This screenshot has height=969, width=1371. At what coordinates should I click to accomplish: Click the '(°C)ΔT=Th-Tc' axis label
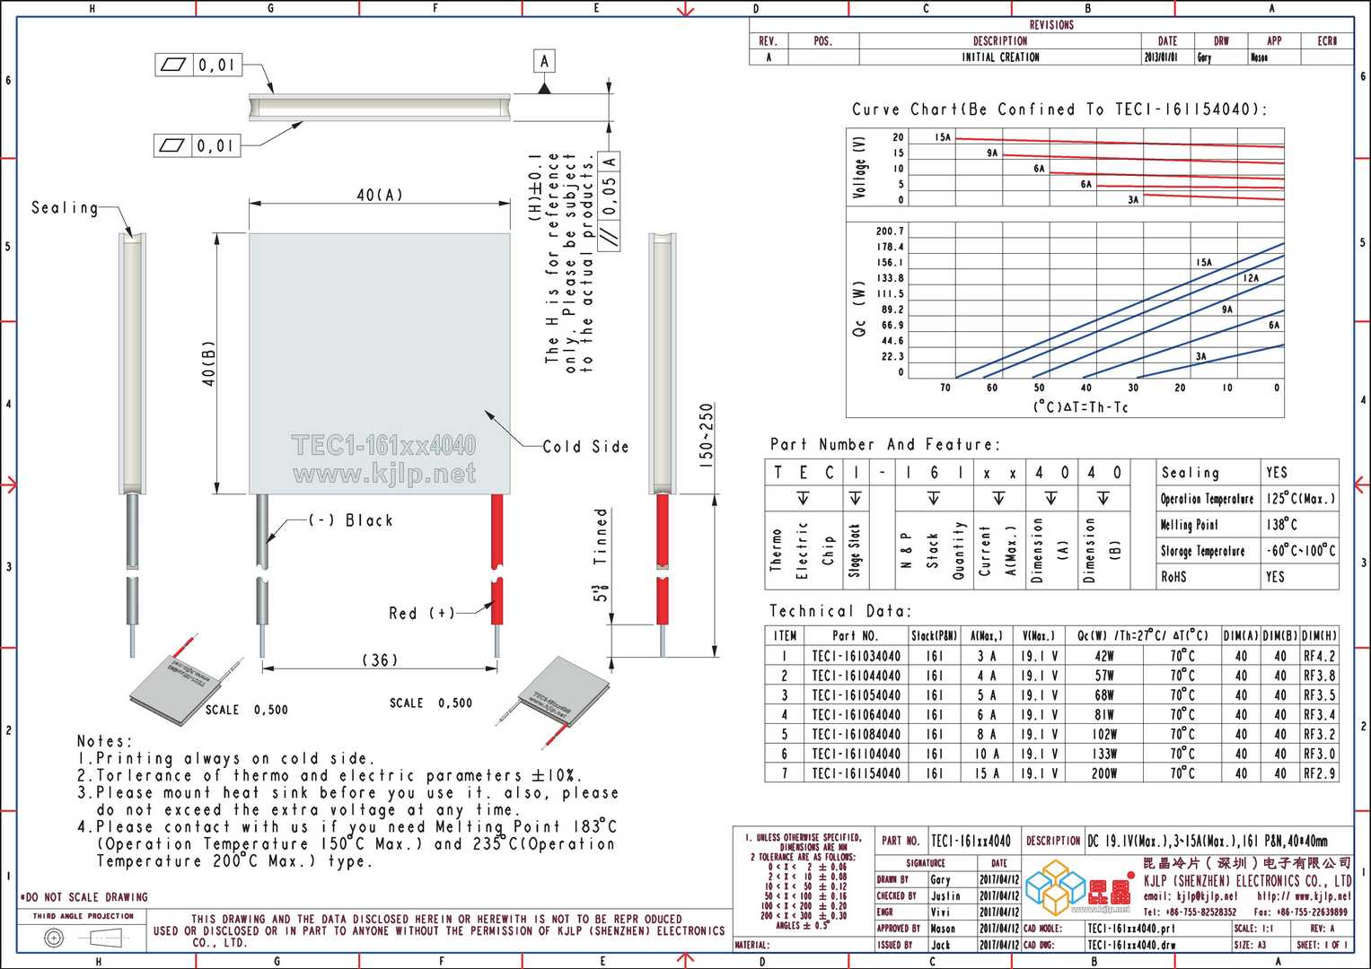(x=1080, y=407)
